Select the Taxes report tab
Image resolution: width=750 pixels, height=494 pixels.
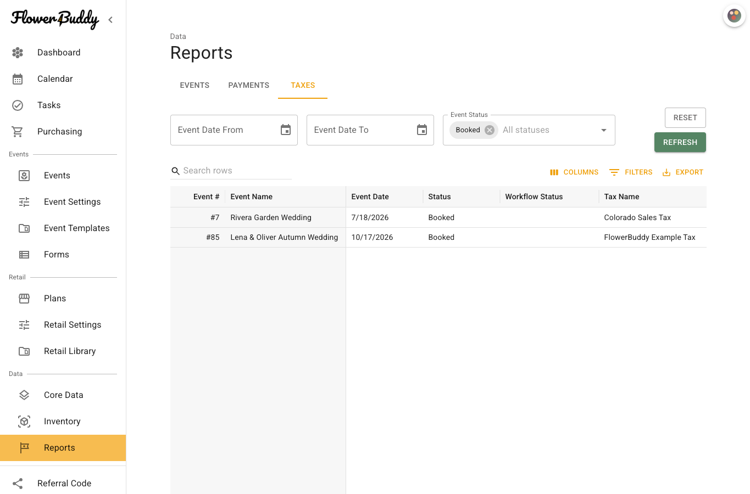(x=303, y=85)
